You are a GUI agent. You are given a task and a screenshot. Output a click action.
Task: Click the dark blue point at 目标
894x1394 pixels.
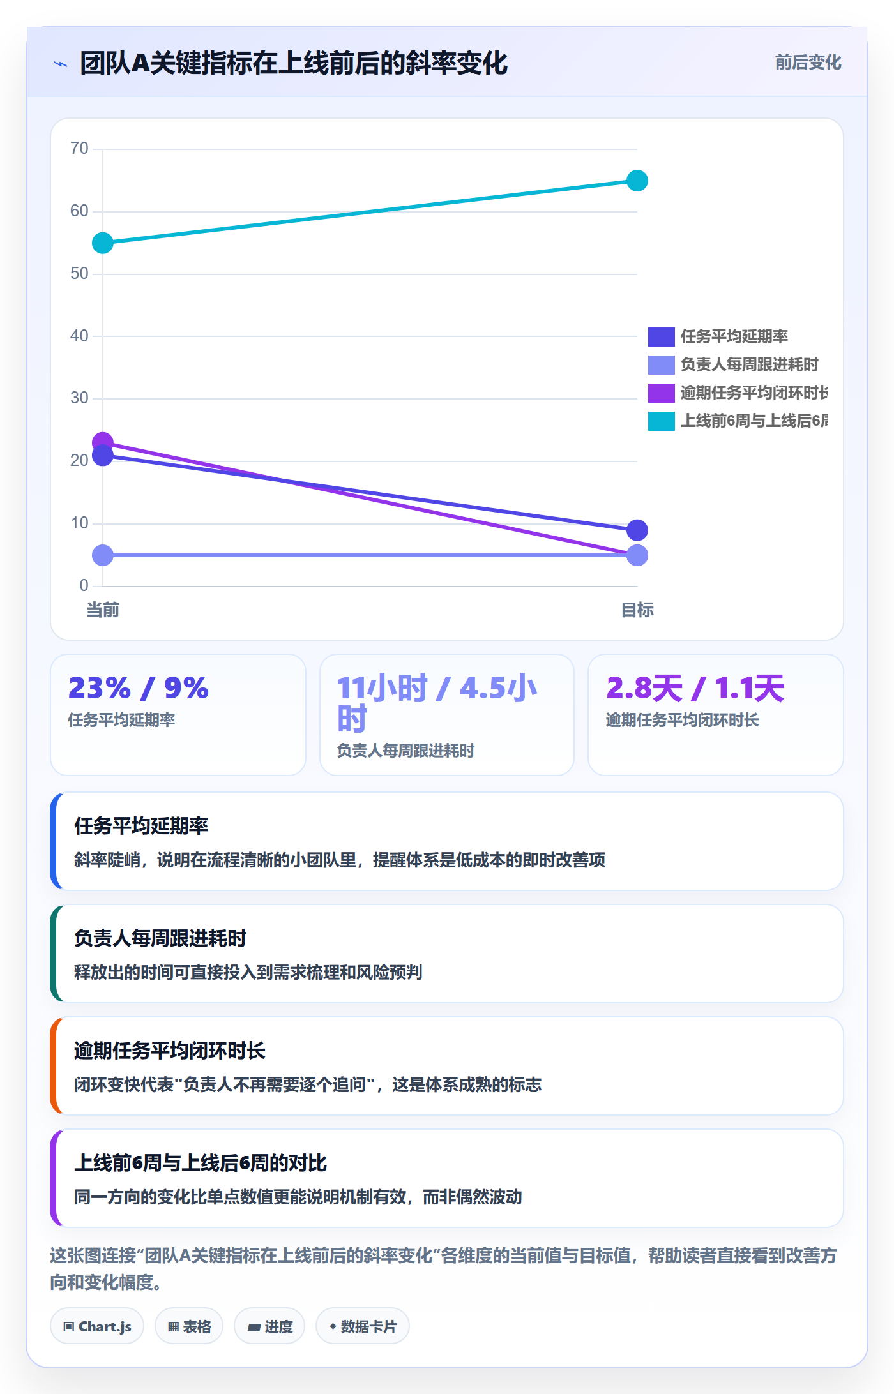pyautogui.click(x=637, y=530)
